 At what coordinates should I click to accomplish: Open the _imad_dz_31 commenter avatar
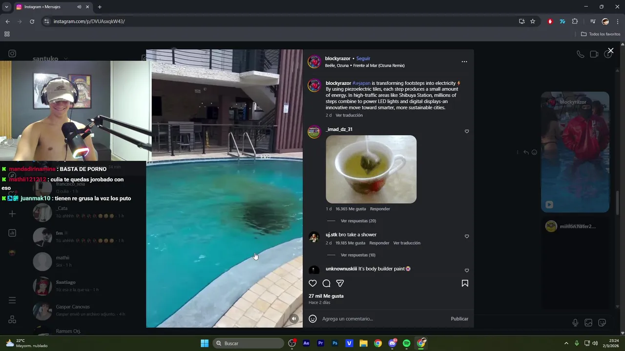314,132
